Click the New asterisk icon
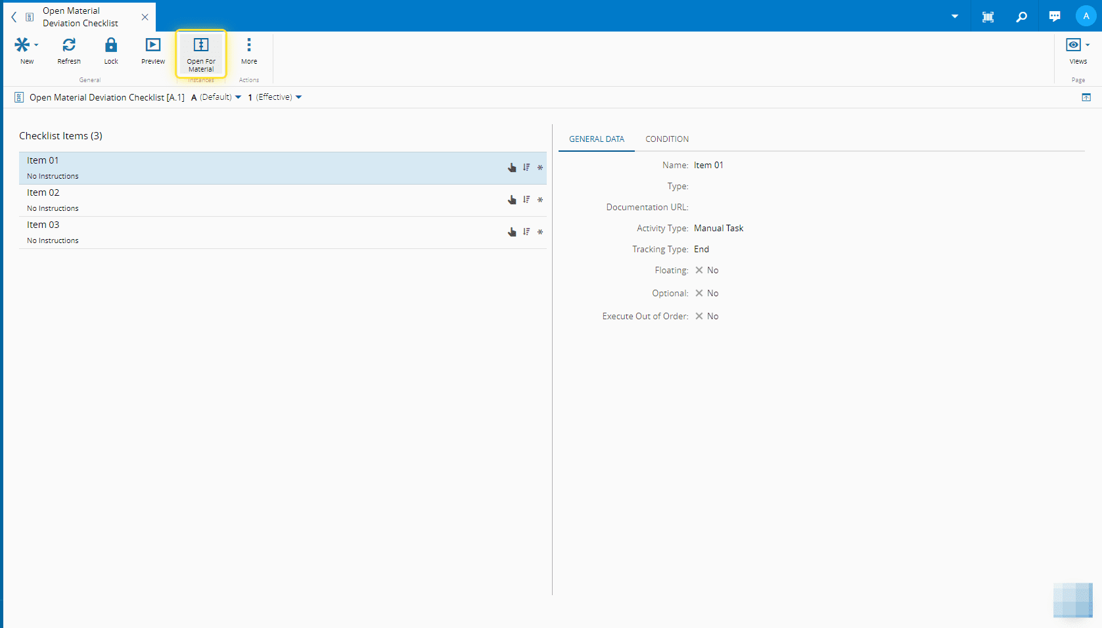Image resolution: width=1102 pixels, height=628 pixels. 22,45
